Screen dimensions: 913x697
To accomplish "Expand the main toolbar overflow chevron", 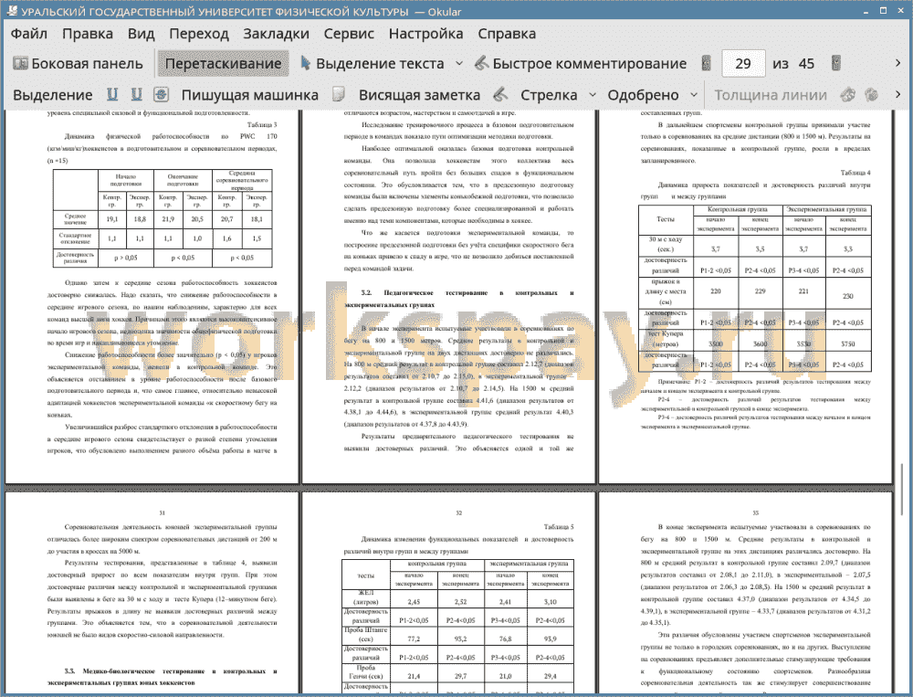I will tap(897, 63).
